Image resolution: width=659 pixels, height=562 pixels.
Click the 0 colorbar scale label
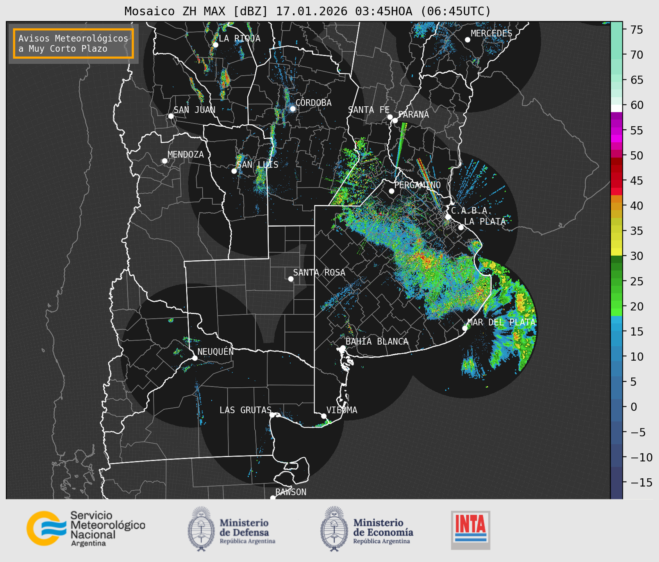pos(633,407)
